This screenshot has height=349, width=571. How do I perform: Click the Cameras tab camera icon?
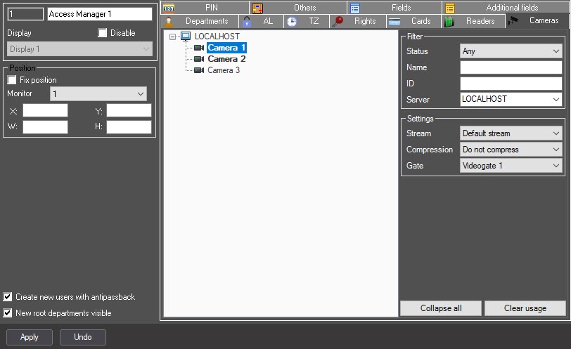pyautogui.click(x=513, y=21)
